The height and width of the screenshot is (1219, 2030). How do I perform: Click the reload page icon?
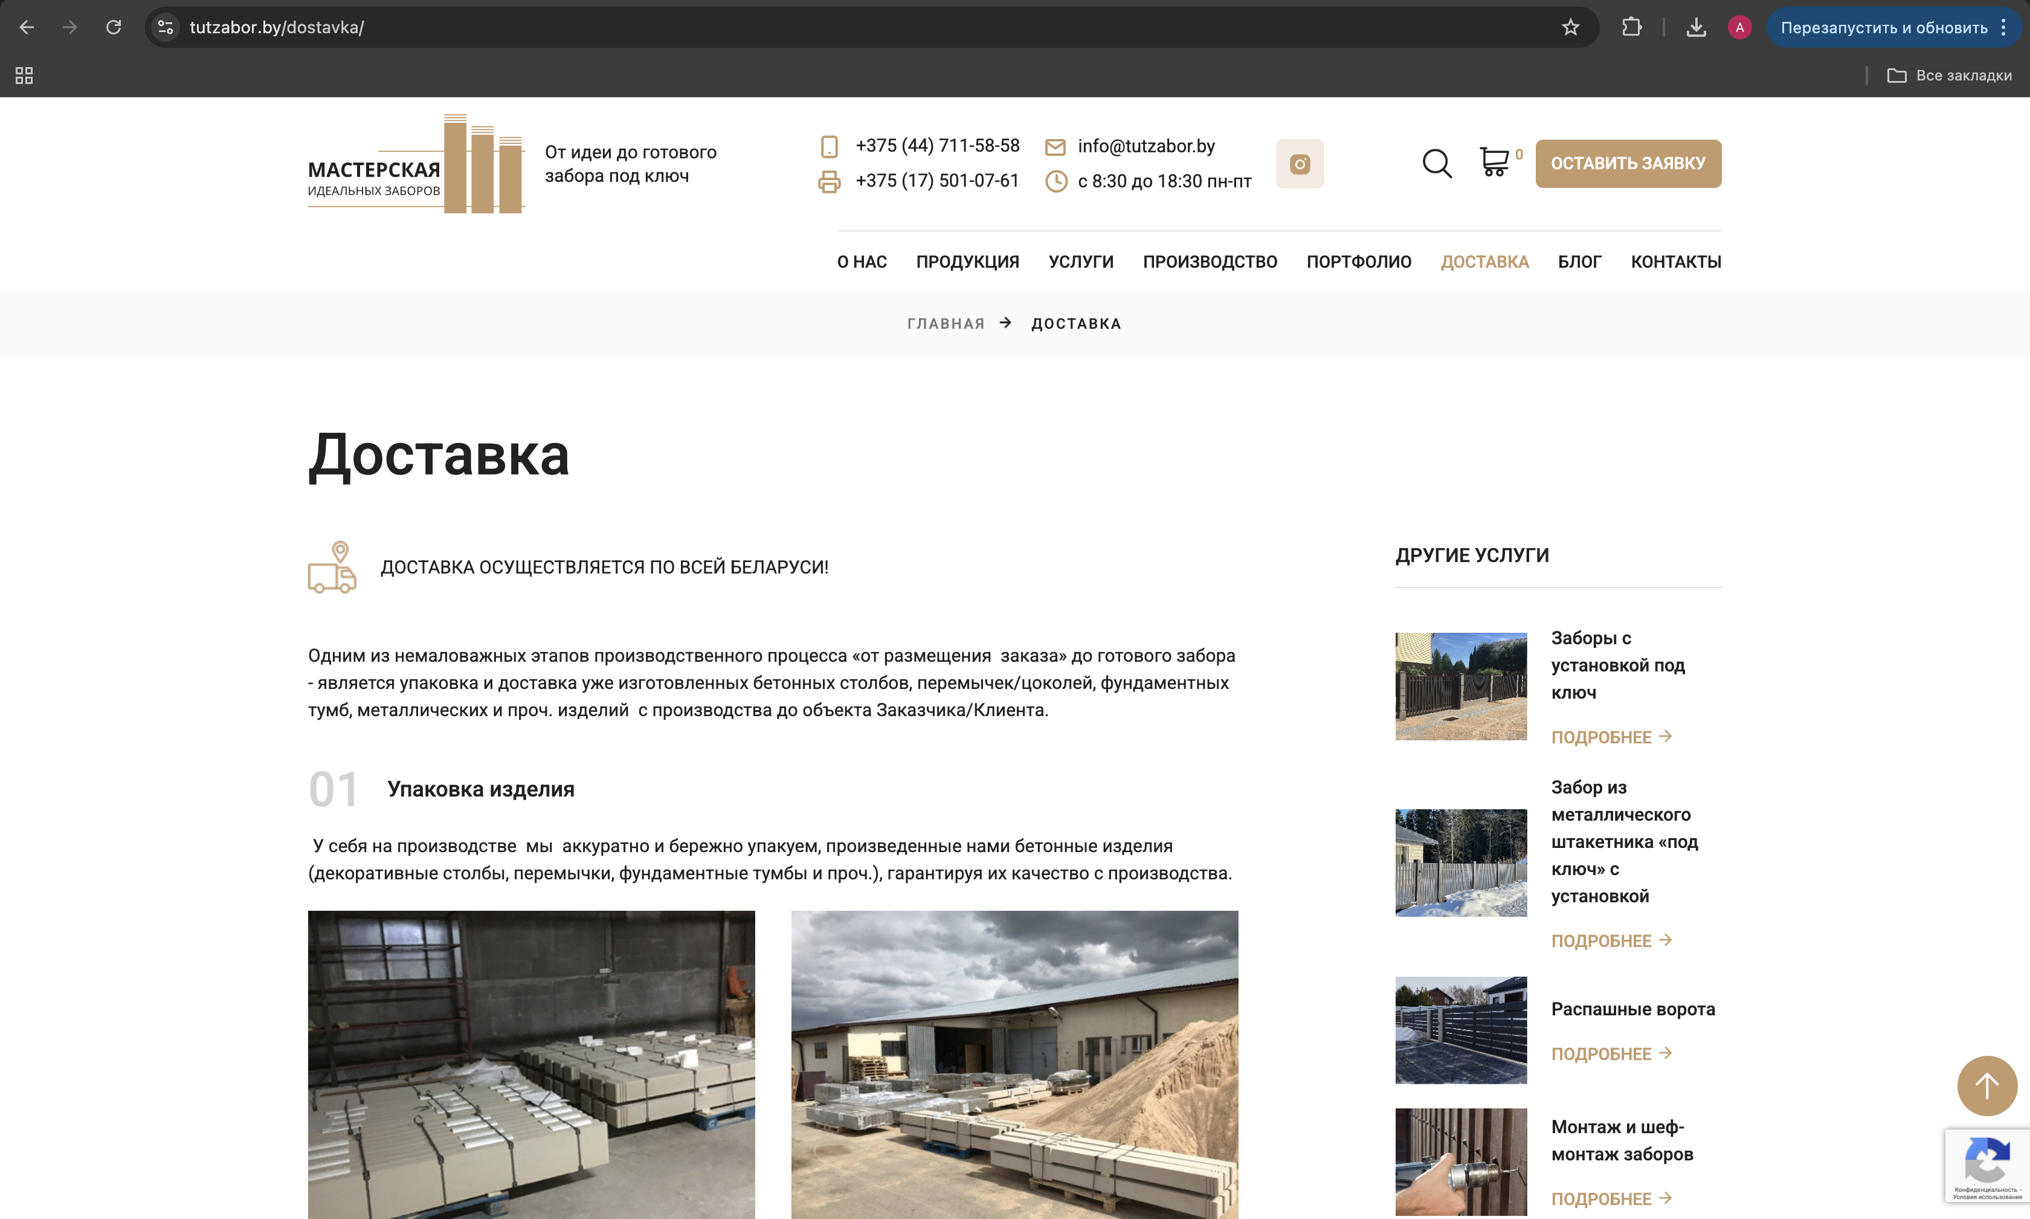pyautogui.click(x=114, y=27)
